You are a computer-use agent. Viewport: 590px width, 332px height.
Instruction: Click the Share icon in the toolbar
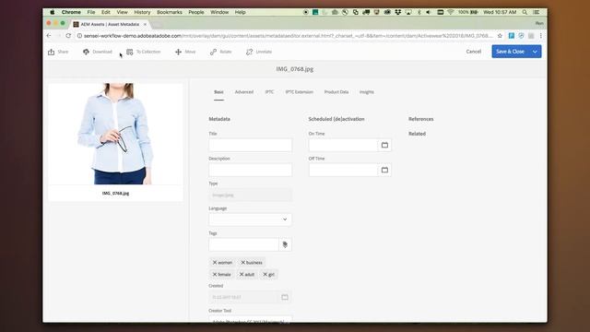click(52, 52)
